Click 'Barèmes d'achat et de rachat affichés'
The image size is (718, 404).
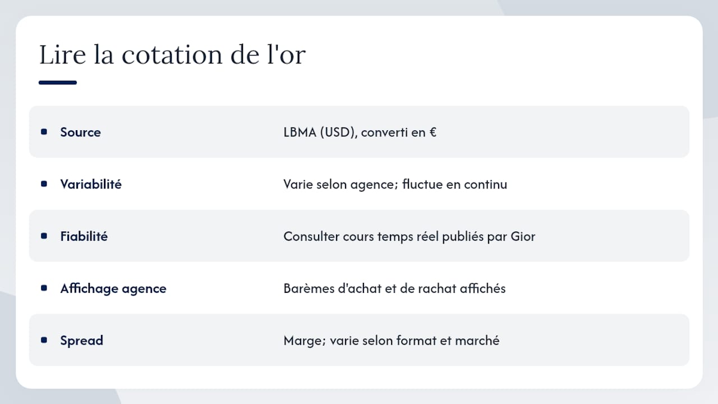pyautogui.click(x=394, y=288)
